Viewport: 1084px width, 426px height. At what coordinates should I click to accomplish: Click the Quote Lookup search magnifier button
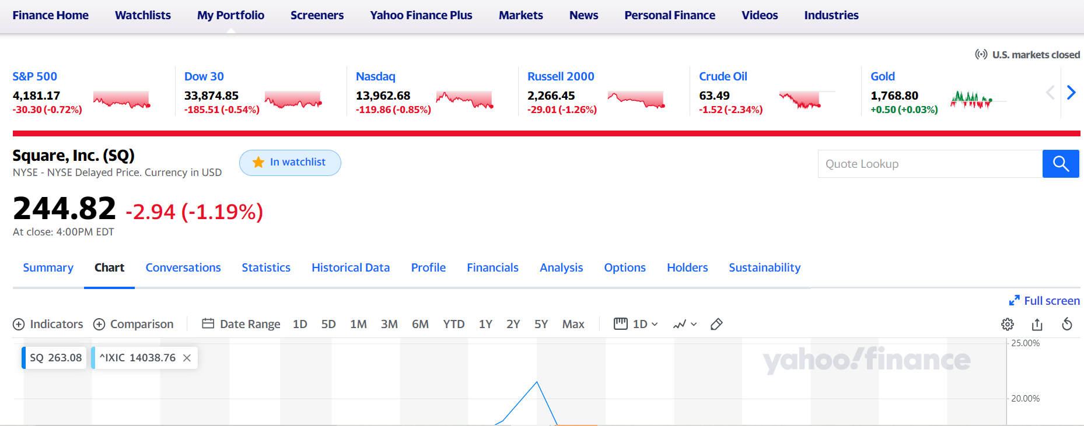pos(1061,164)
